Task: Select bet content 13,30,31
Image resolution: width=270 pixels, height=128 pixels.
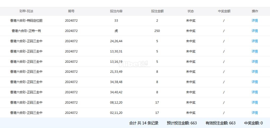Action: pyautogui.click(x=116, y=51)
